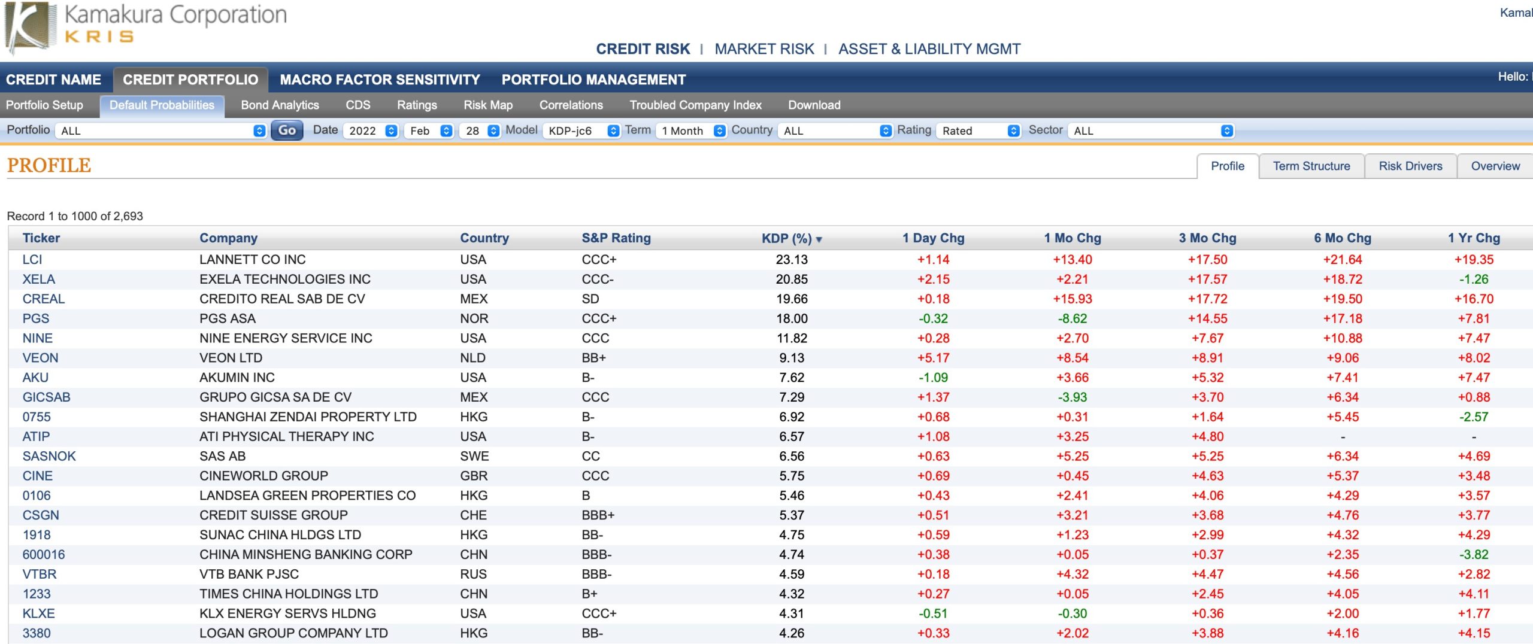Sort table by 6 Mo Chg header

pyautogui.click(x=1342, y=238)
